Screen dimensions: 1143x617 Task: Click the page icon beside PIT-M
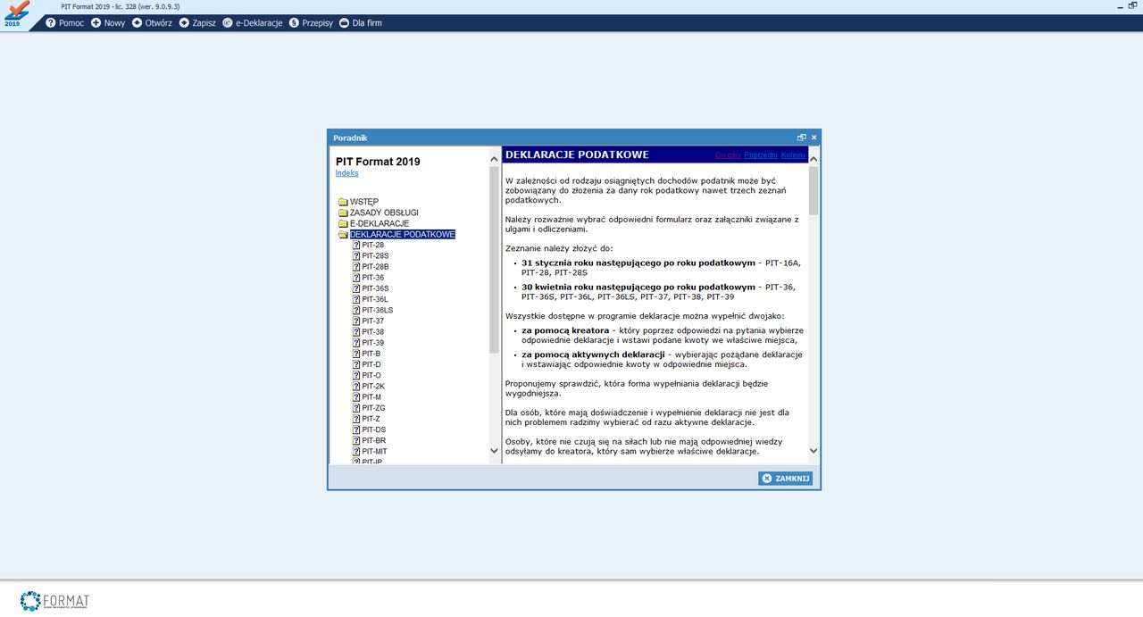point(356,397)
